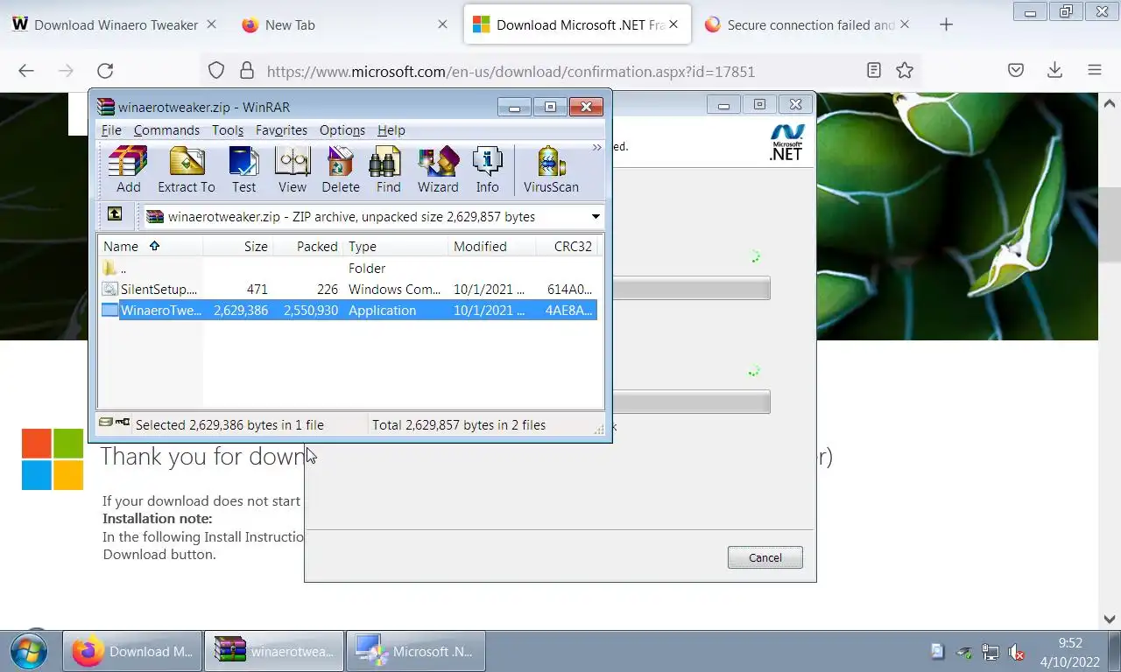
Task: Click the site padlock icon
Action: (x=247, y=71)
